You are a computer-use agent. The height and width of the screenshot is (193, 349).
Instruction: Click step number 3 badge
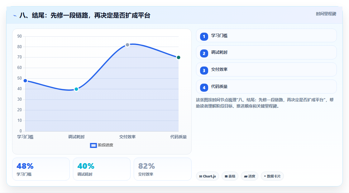pos(204,71)
